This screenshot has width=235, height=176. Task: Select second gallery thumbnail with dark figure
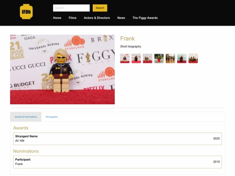136,58
